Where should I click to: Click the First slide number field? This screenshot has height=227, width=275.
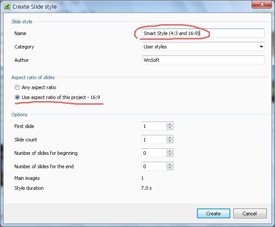click(x=154, y=126)
